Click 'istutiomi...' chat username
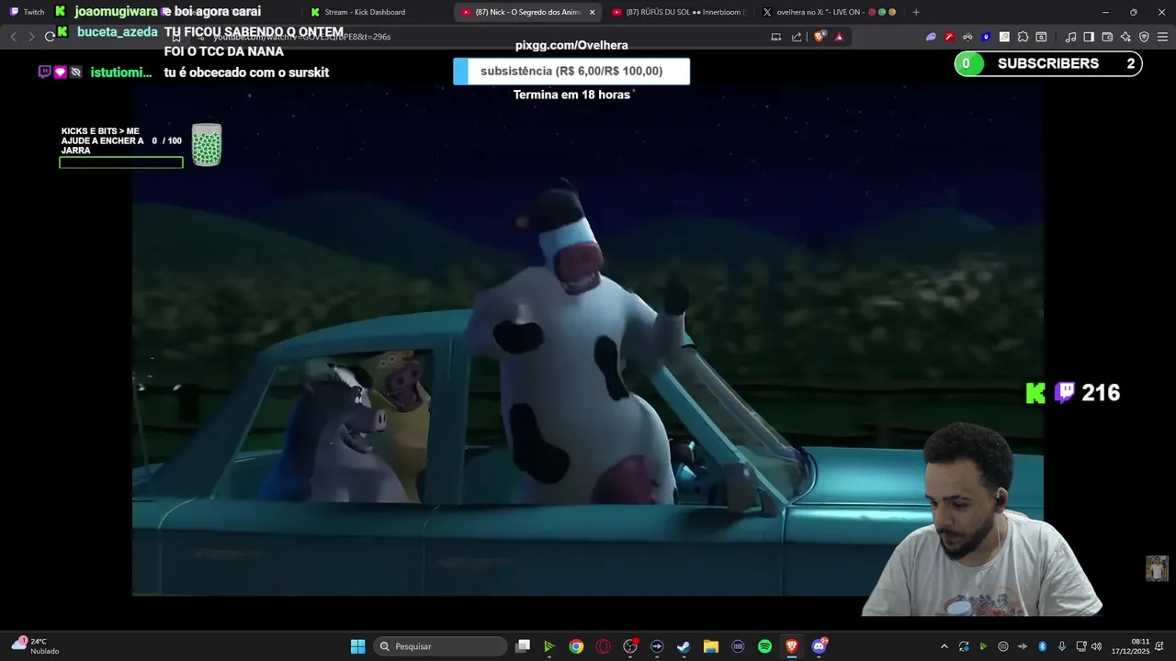Image resolution: width=1176 pixels, height=661 pixels. coord(121,72)
